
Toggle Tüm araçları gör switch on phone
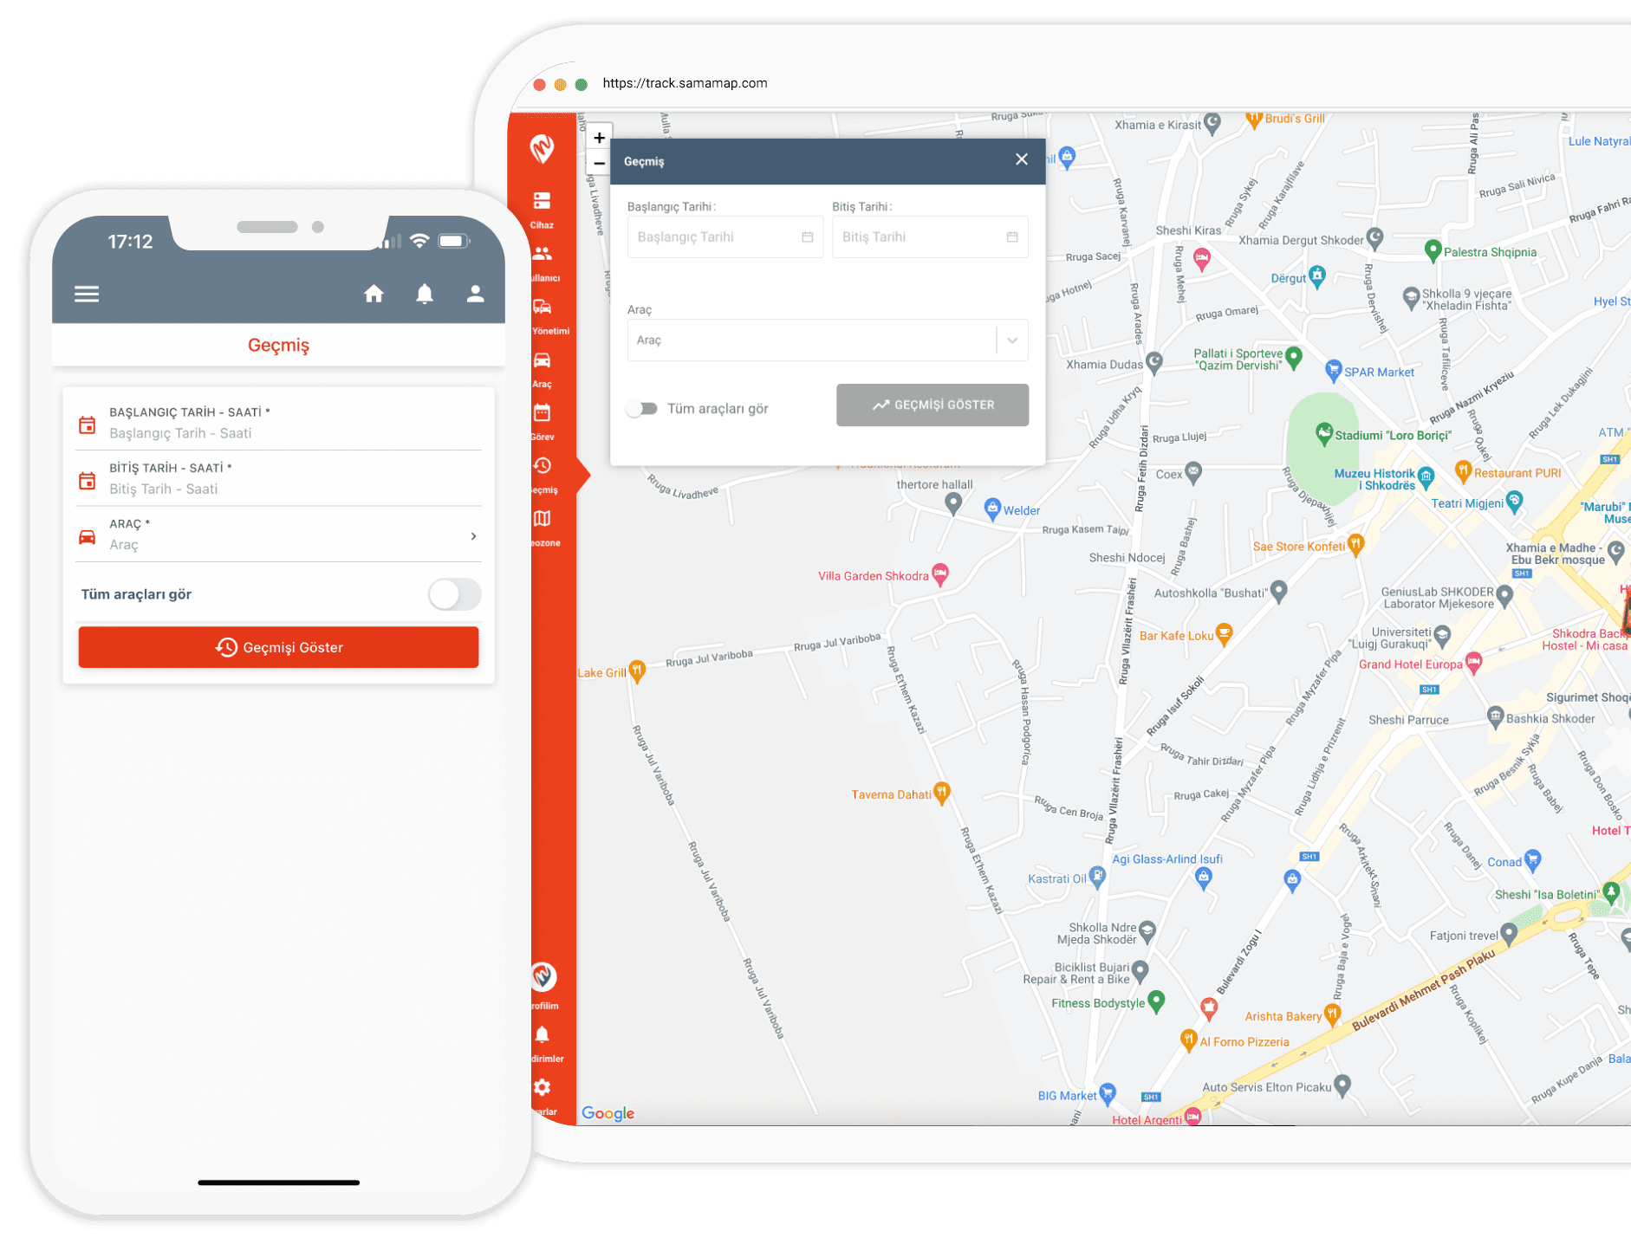pos(455,594)
